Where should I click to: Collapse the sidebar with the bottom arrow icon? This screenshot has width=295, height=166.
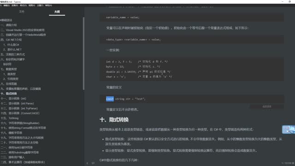[87, 163]
